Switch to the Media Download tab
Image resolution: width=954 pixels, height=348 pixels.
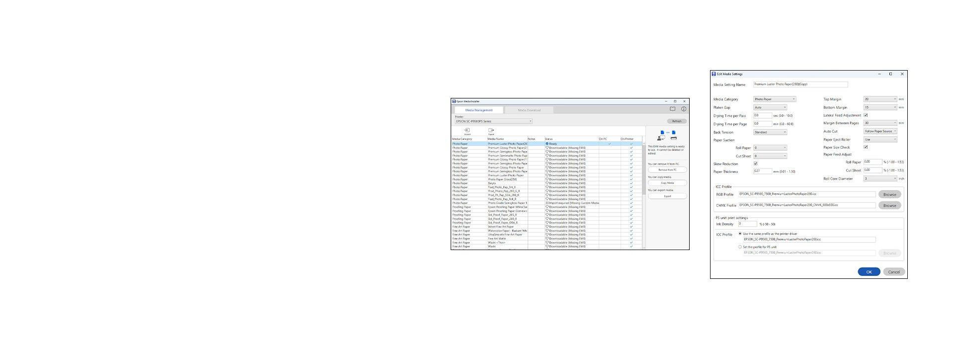point(529,110)
